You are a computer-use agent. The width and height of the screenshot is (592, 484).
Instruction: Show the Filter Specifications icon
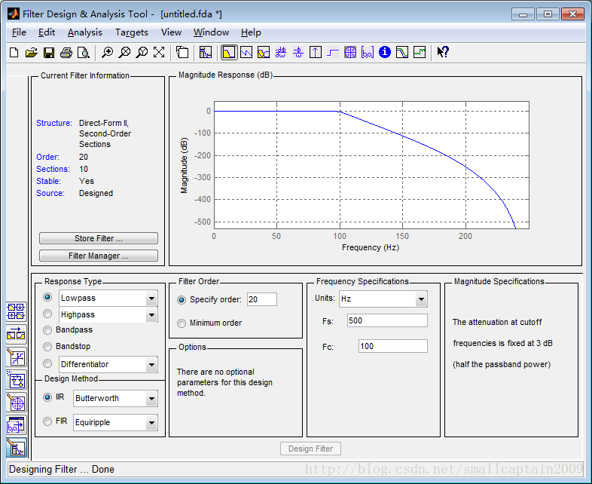click(206, 52)
